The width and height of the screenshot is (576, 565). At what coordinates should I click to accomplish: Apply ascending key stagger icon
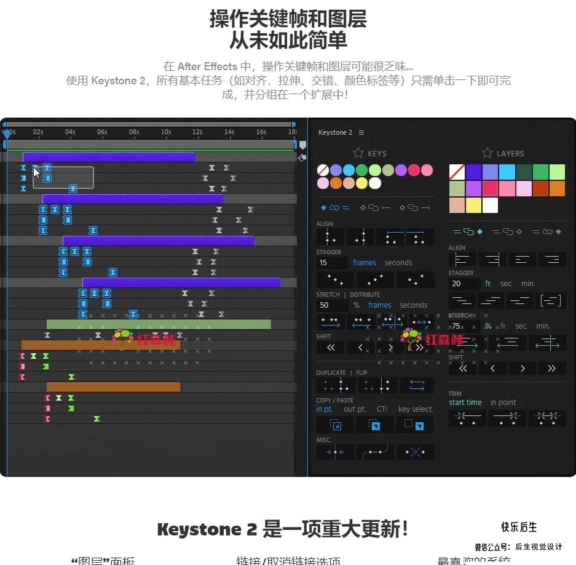click(x=376, y=279)
